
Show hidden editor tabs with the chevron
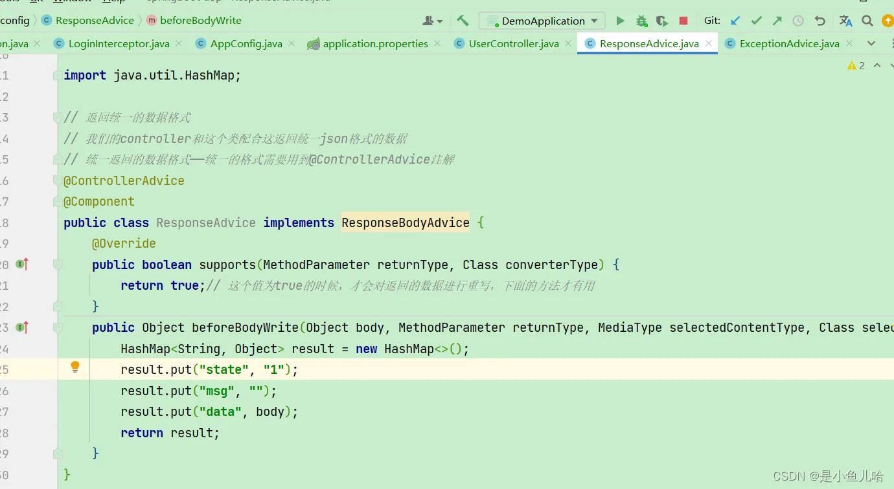pyautogui.click(x=871, y=43)
